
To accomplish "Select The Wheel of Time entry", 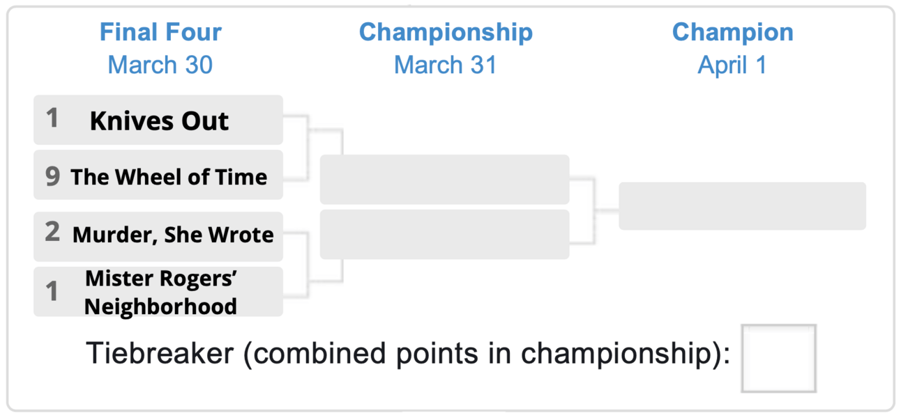I will (158, 175).
